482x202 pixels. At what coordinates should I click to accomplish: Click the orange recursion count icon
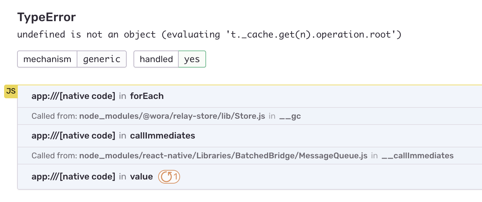(x=169, y=177)
